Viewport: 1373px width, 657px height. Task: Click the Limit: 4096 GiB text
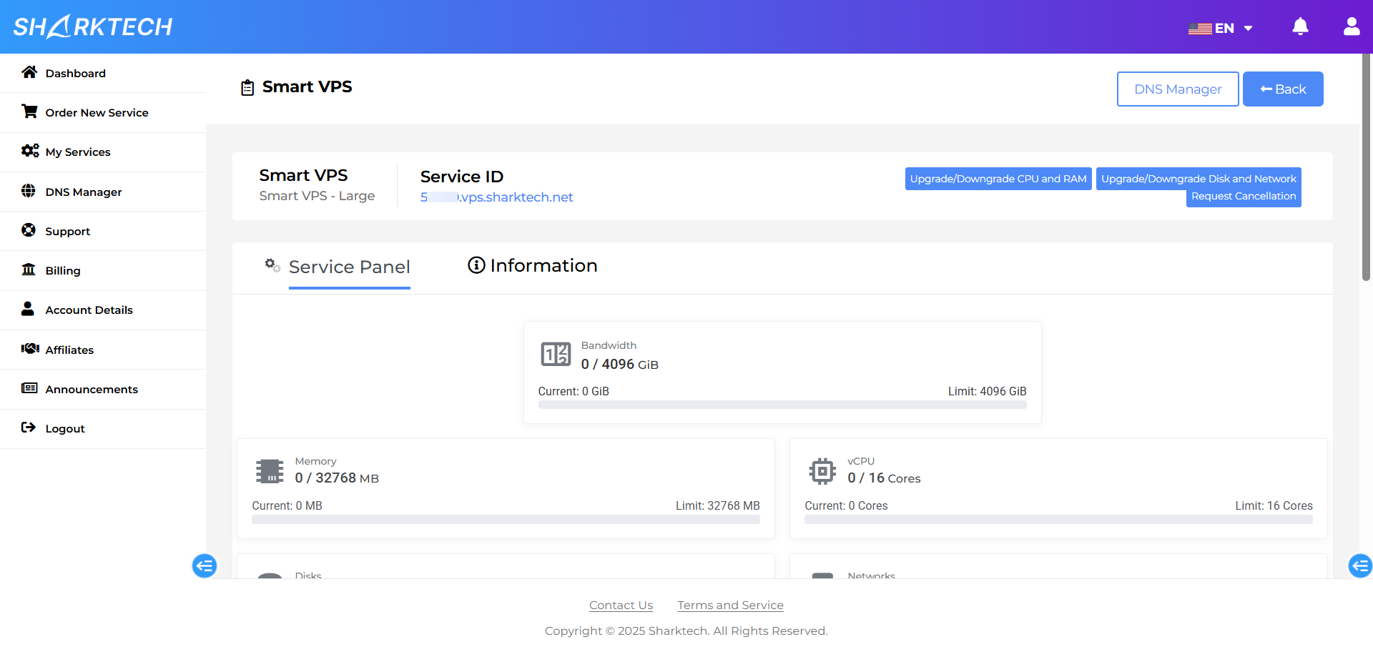(x=987, y=392)
